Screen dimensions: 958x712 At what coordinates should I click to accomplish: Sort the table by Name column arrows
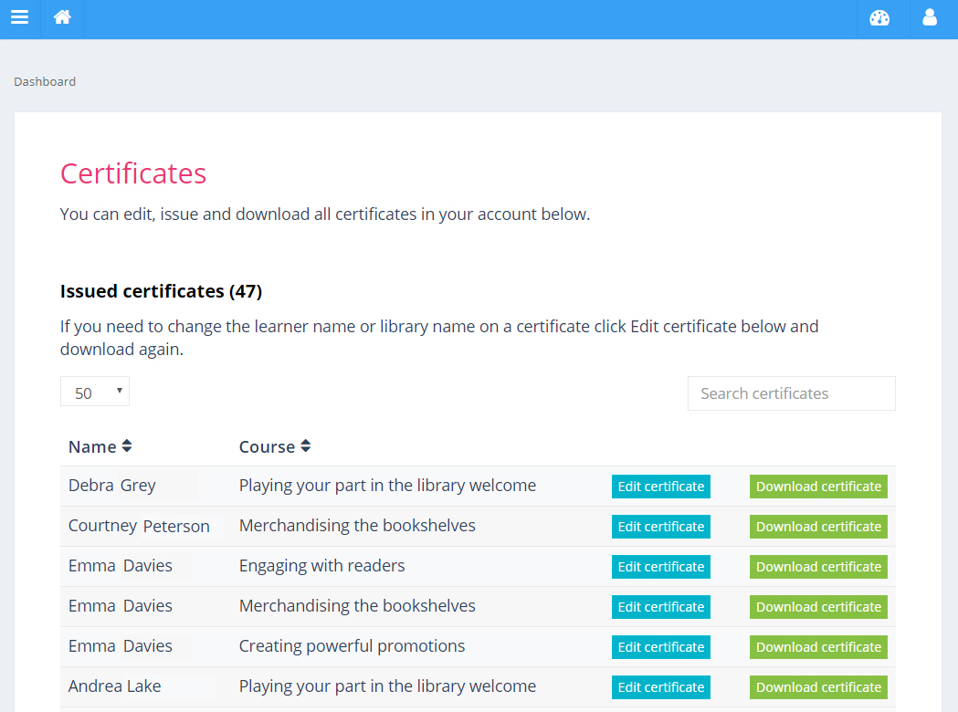pos(127,446)
